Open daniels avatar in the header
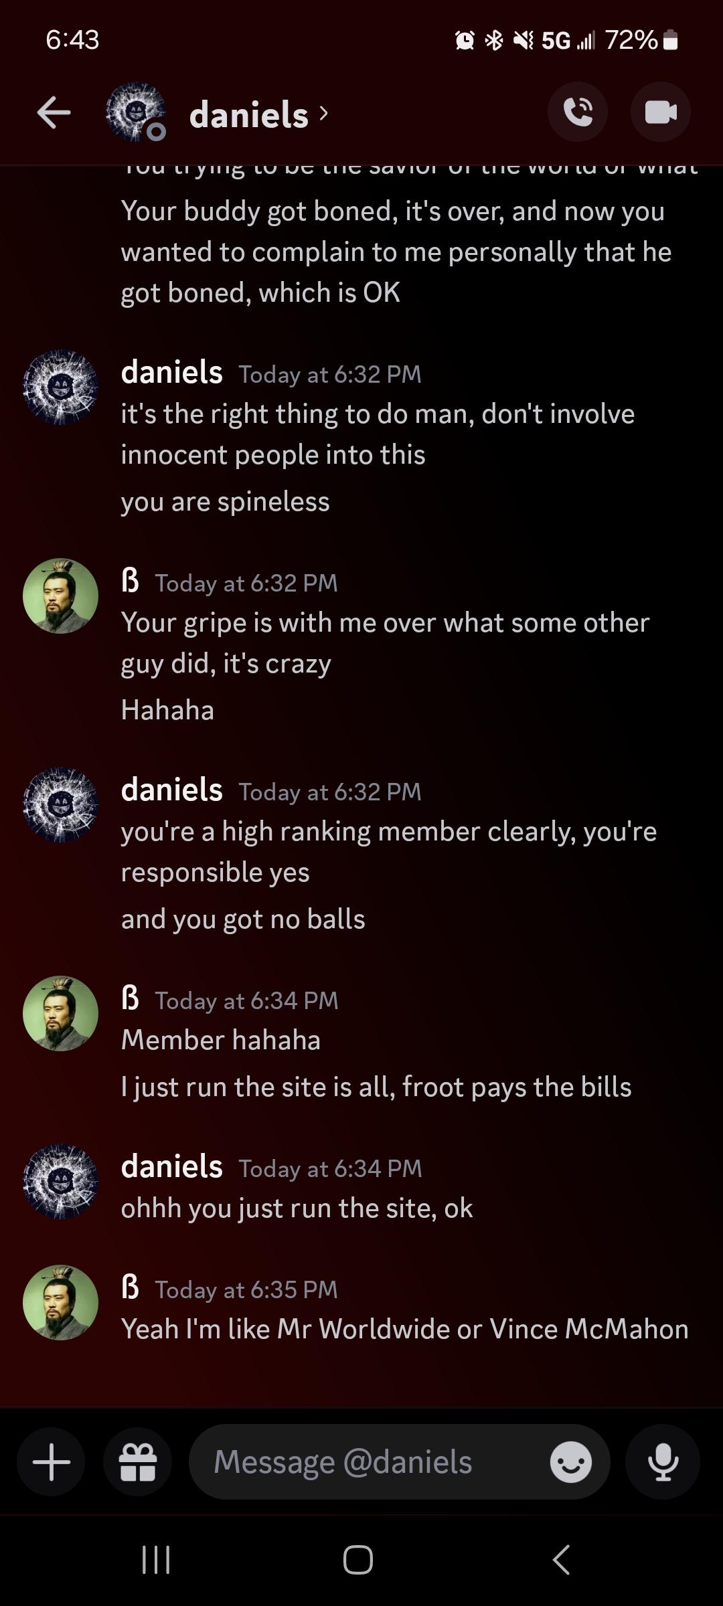 pos(136,112)
